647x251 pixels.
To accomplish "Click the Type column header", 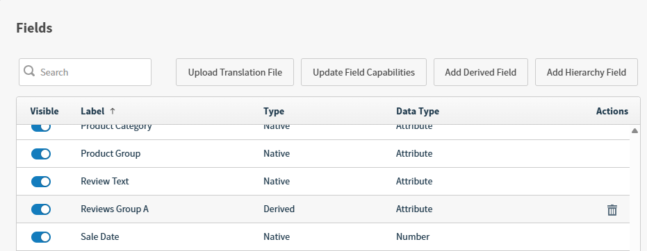I will [x=274, y=111].
